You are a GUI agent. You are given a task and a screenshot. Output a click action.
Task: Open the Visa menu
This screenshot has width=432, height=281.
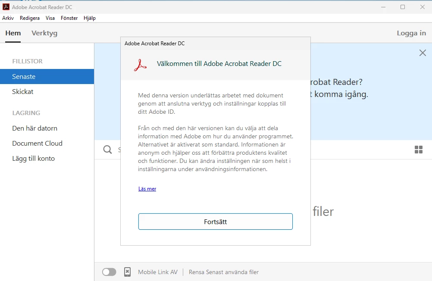tap(50, 18)
